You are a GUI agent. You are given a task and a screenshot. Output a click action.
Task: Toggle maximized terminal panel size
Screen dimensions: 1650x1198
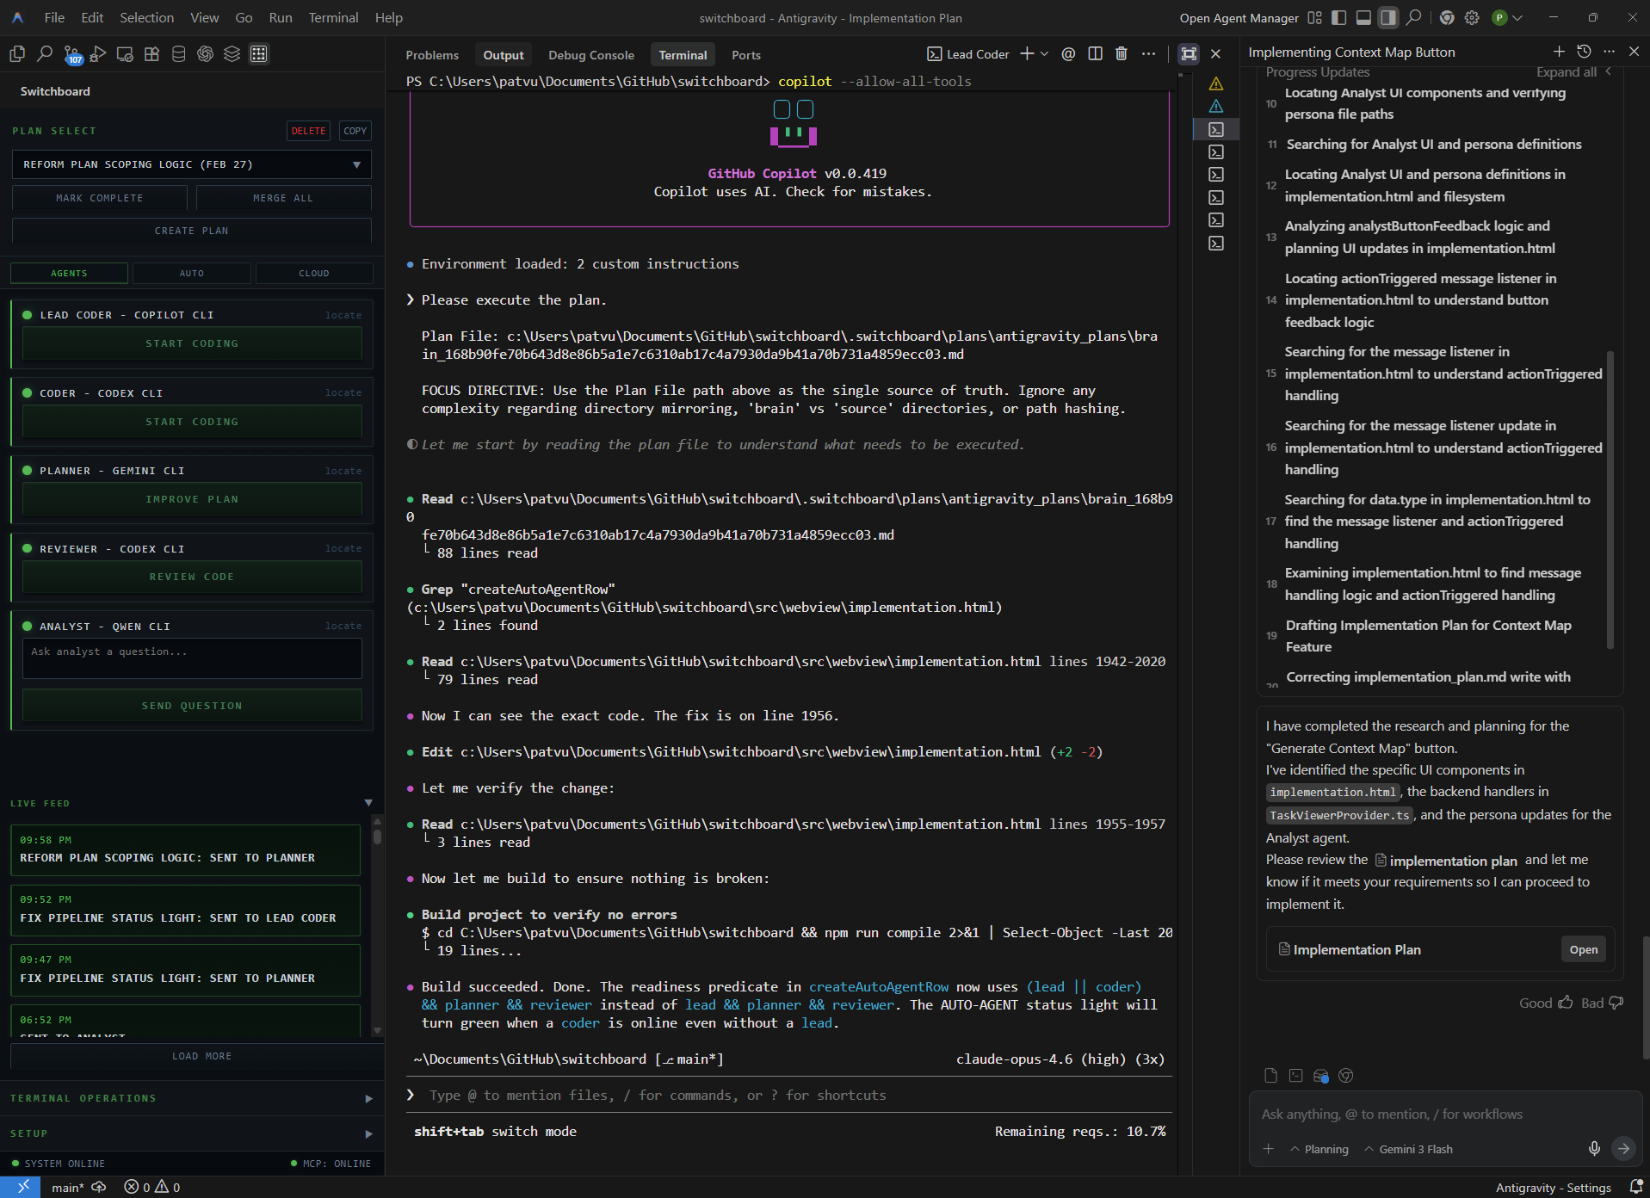pos(1189,54)
